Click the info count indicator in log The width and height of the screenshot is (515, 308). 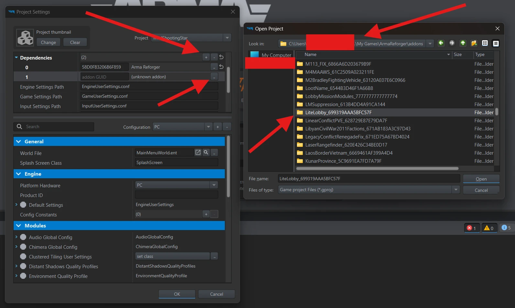click(x=506, y=228)
